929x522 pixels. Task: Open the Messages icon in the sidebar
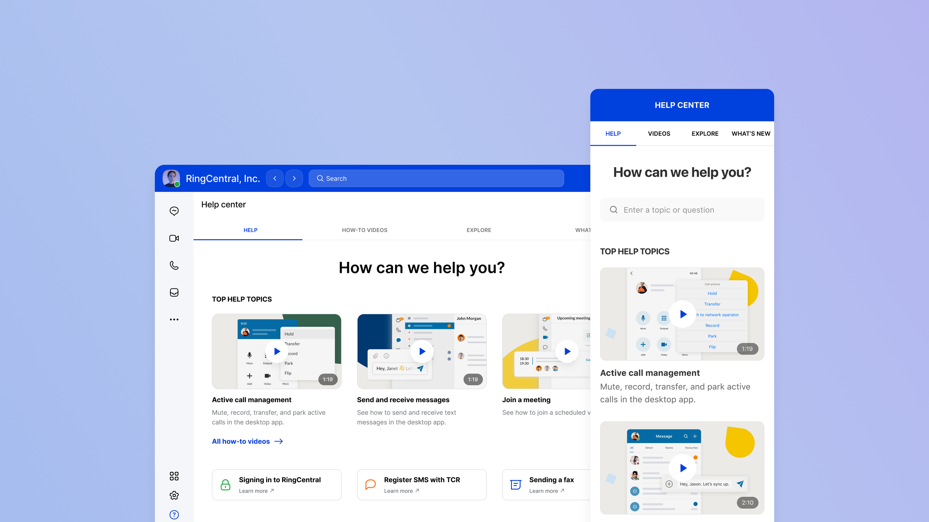click(x=174, y=211)
